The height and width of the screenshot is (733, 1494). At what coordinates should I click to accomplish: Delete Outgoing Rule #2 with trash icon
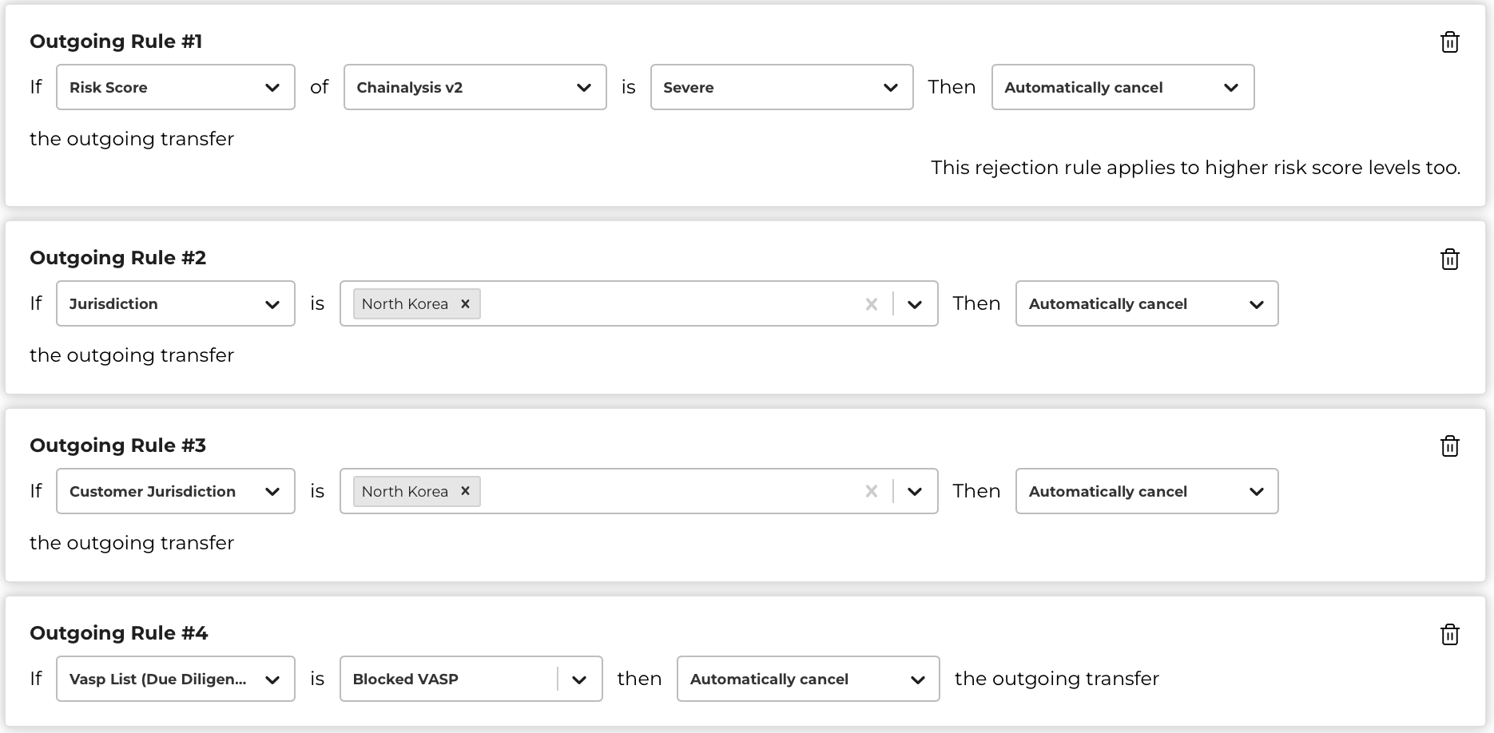click(x=1449, y=259)
